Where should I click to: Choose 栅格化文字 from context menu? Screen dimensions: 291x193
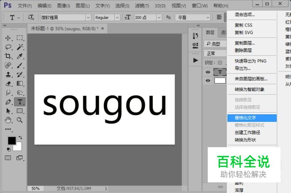(252, 118)
